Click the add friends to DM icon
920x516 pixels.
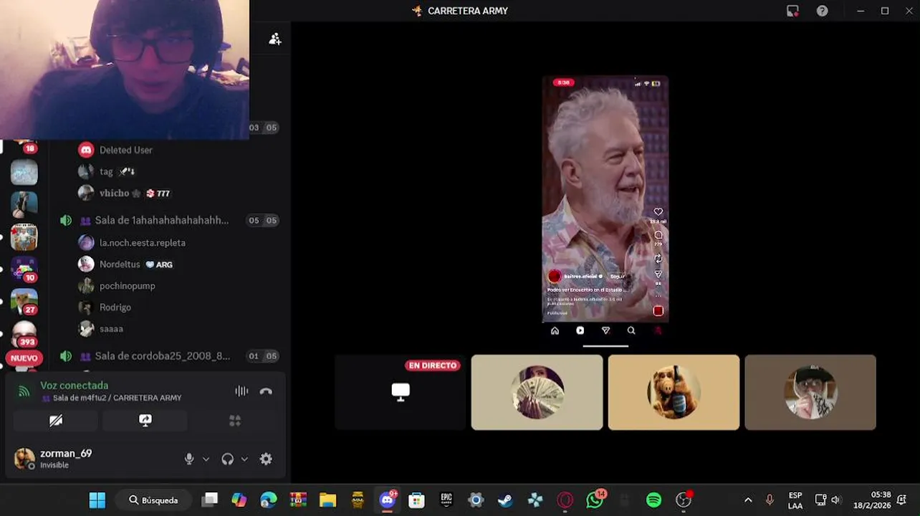tap(274, 39)
